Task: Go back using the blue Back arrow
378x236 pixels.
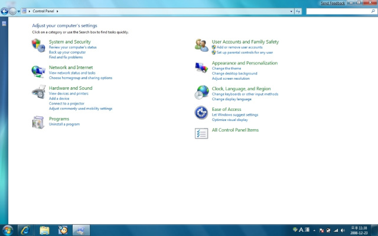Action: click(5, 11)
